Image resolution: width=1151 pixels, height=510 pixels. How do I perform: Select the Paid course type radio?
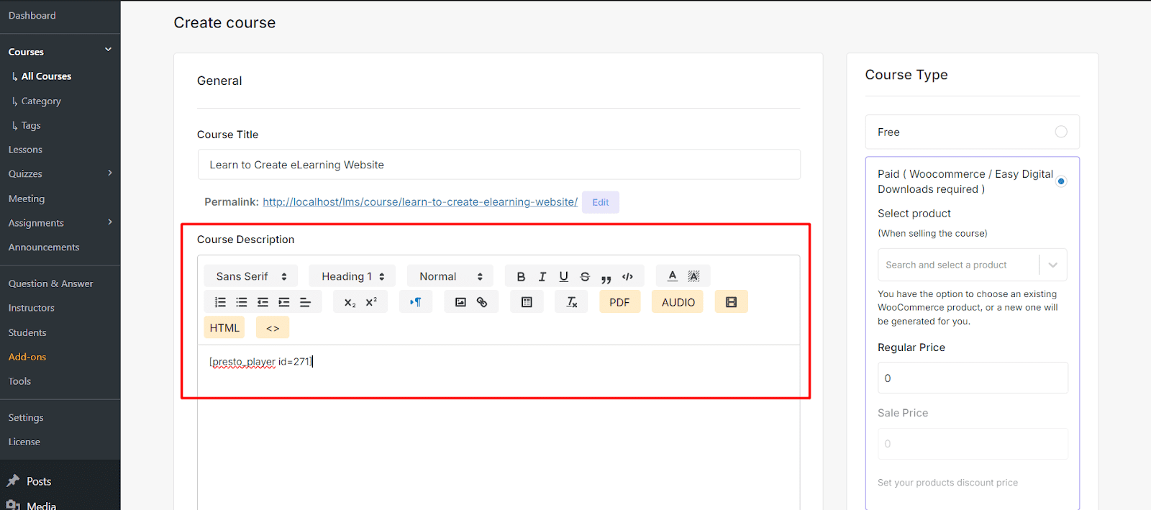(1060, 181)
